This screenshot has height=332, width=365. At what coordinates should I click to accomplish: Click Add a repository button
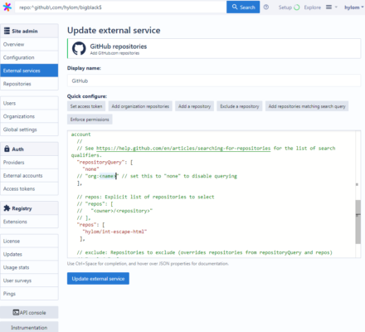pyautogui.click(x=194, y=106)
